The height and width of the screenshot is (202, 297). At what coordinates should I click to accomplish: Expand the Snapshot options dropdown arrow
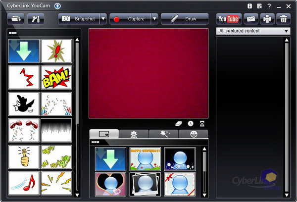click(103, 19)
